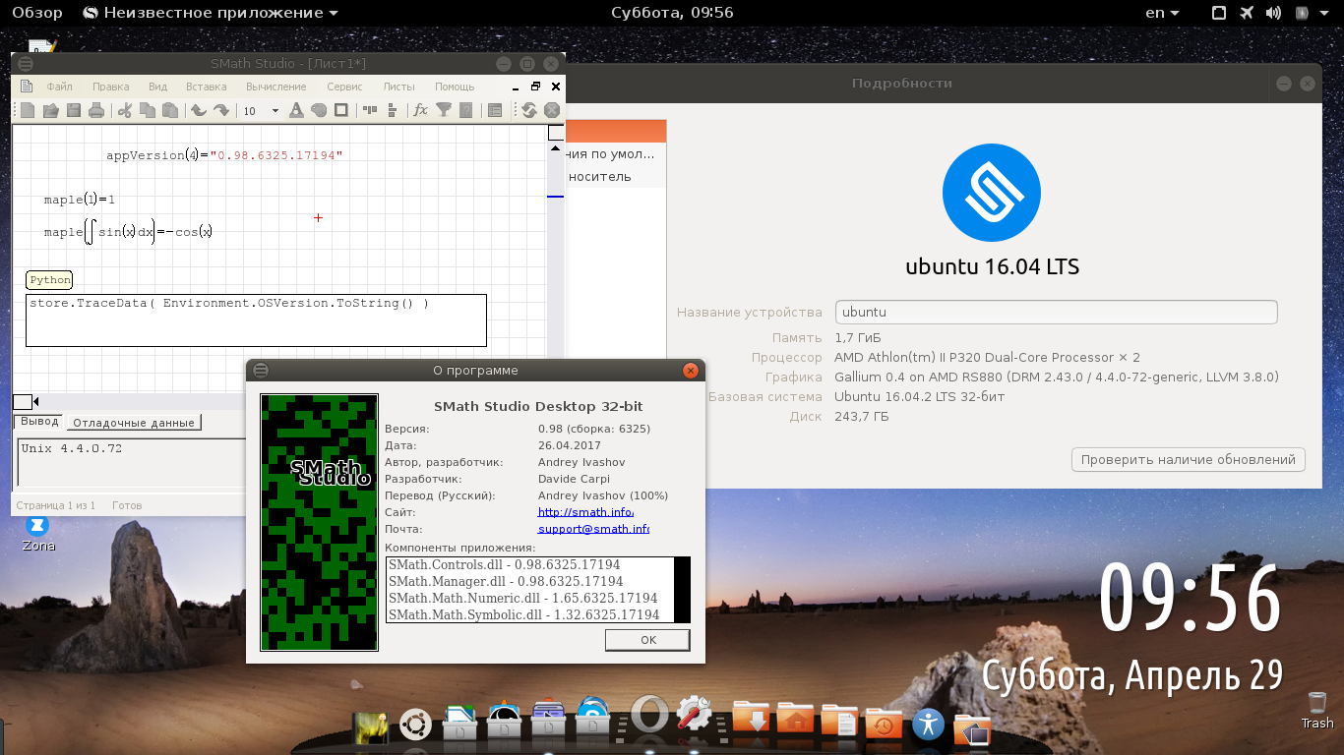
Task: Click the Recalculate worksheet refresh icon
Action: [529, 111]
